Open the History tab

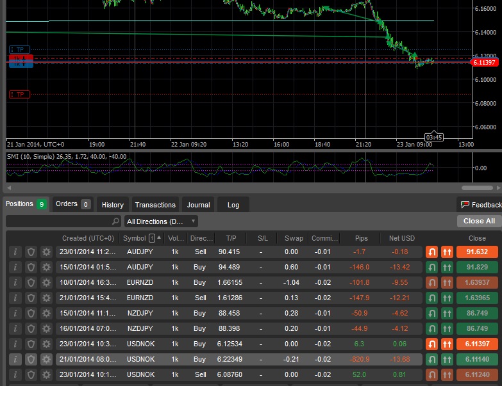113,205
